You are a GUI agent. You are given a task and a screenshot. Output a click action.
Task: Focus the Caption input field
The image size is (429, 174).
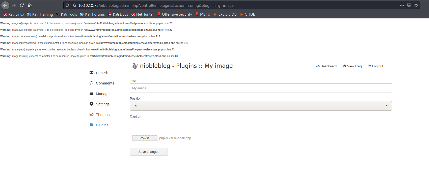point(261,124)
